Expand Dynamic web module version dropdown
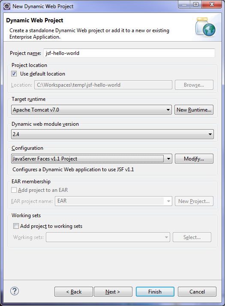Image resolution: width=225 pixels, height=306 pixels. (x=112, y=134)
